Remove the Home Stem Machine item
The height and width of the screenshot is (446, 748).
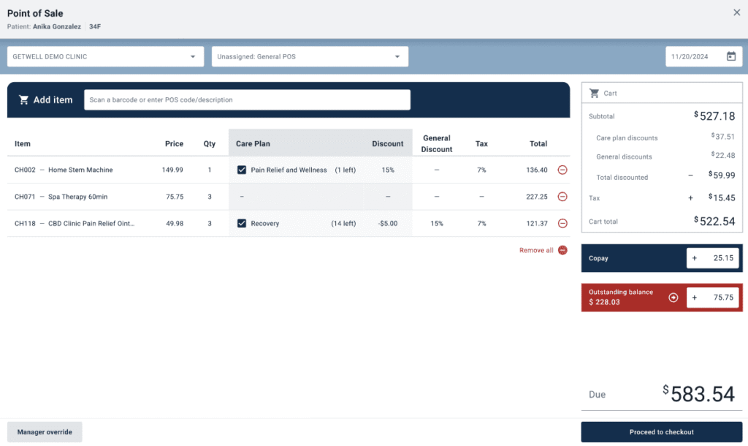coord(562,170)
